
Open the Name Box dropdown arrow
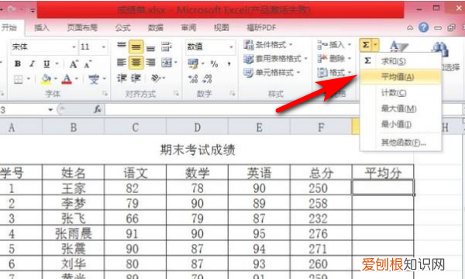(50, 110)
